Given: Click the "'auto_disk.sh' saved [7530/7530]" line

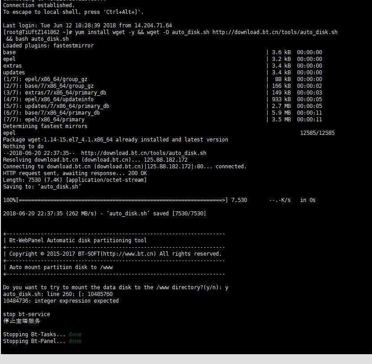Looking at the screenshot, I should tap(157, 214).
